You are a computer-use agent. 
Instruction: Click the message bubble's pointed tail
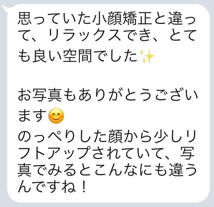pos(6,8)
